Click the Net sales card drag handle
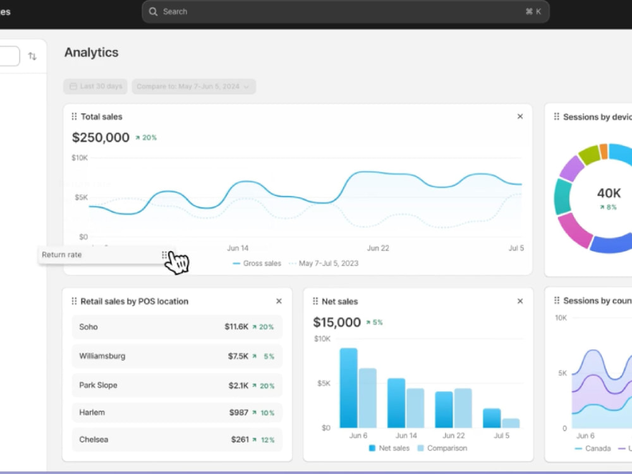Image resolution: width=632 pixels, height=474 pixels. pos(315,301)
